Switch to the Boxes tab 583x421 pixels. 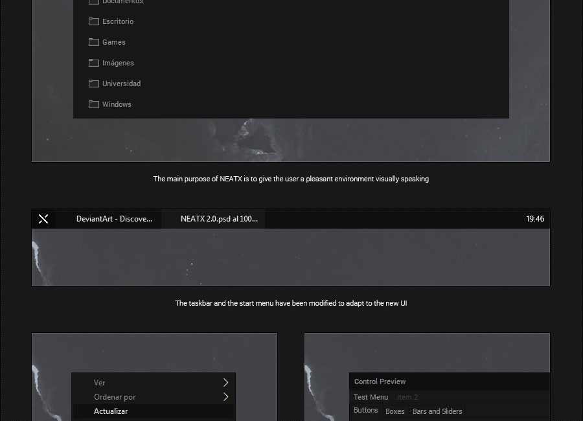click(395, 411)
